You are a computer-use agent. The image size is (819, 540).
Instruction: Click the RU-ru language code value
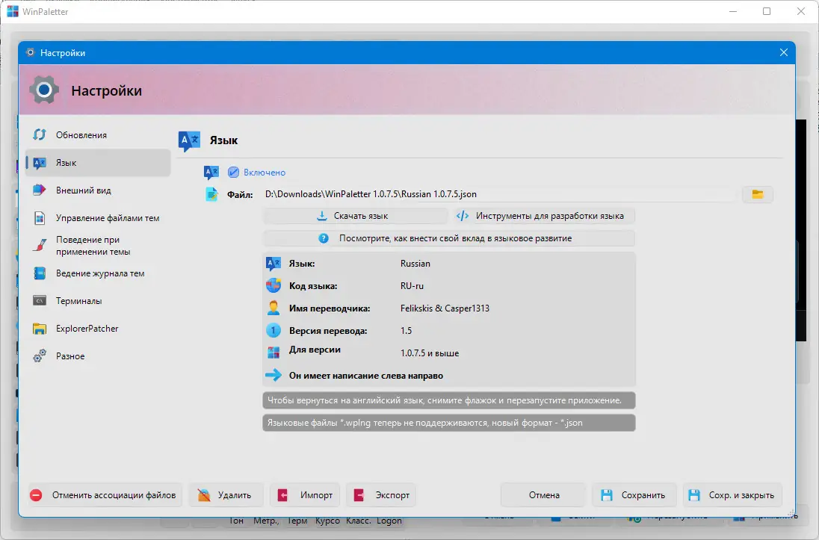tap(412, 286)
